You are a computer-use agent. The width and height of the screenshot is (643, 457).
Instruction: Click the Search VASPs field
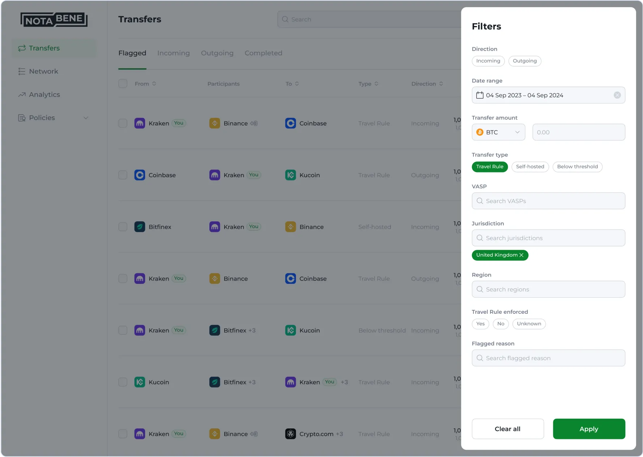point(548,201)
